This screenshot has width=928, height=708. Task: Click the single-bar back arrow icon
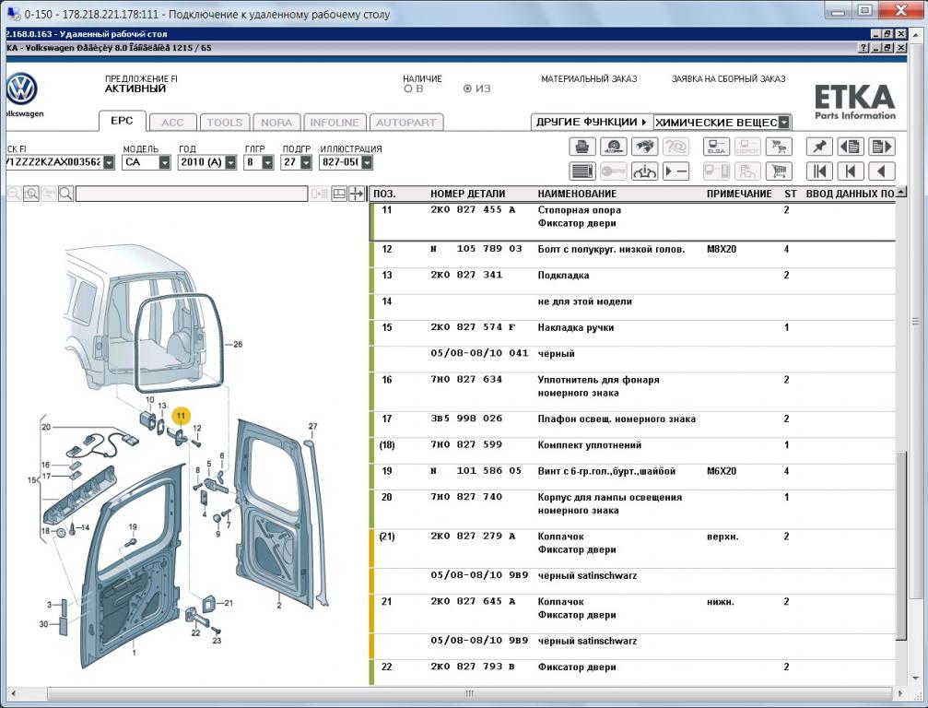click(851, 171)
